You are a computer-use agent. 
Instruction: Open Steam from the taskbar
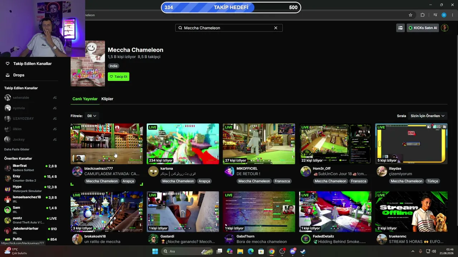point(303,251)
